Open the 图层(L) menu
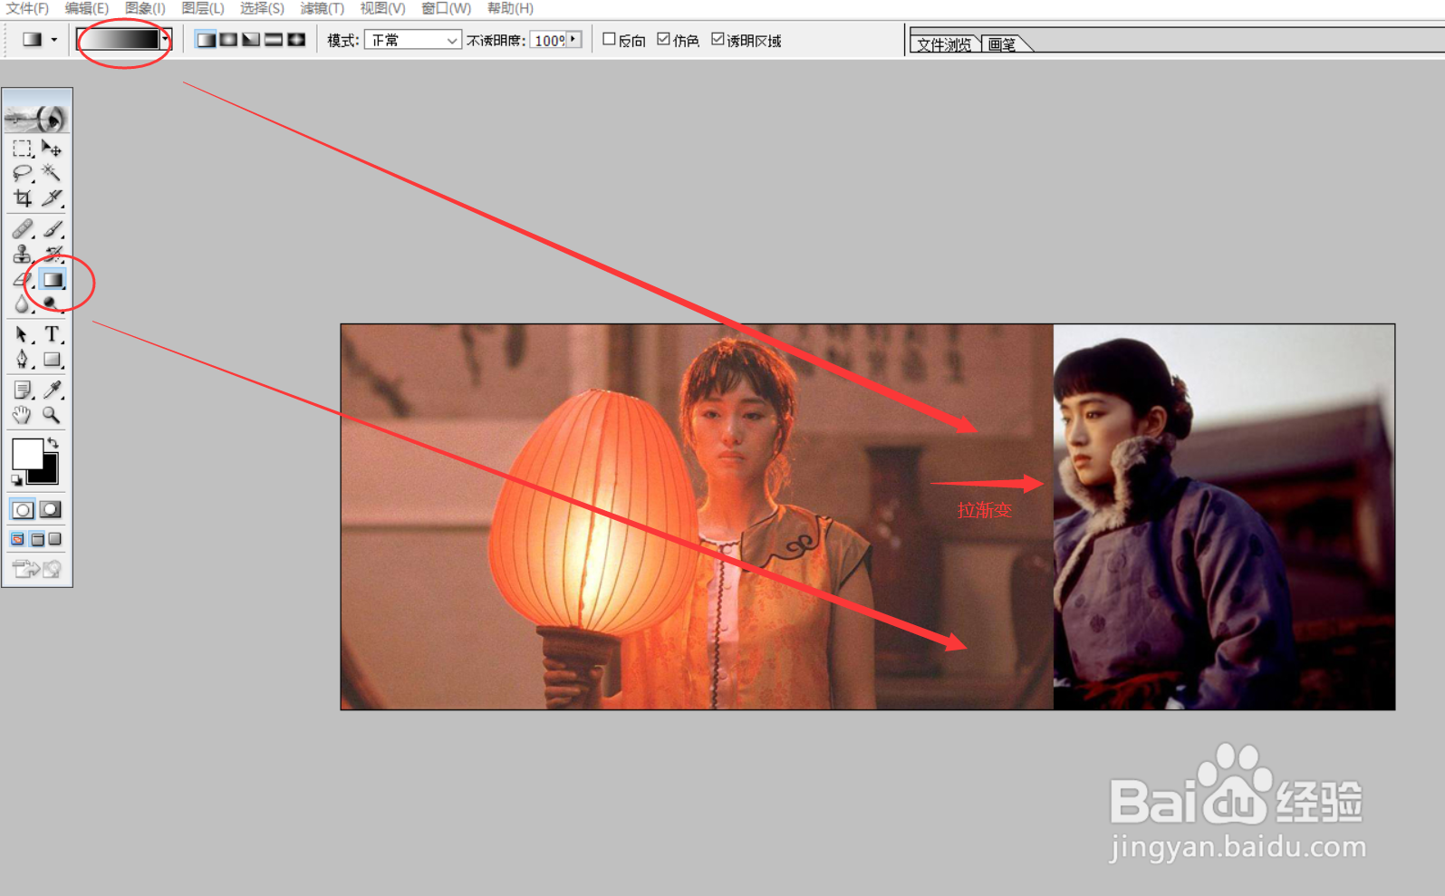This screenshot has height=896, width=1445. 202,8
